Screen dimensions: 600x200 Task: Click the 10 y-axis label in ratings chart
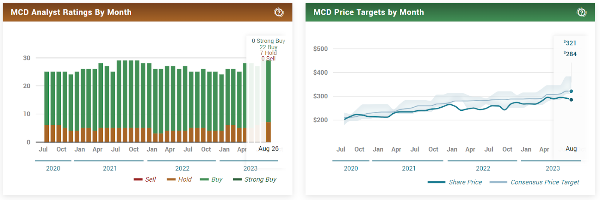27,114
